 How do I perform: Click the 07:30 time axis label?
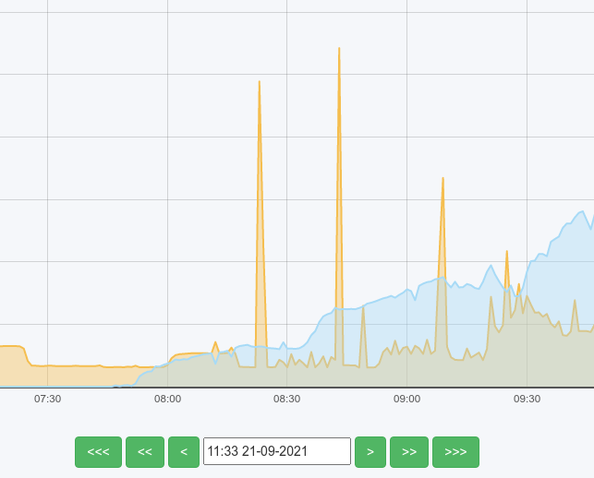[47, 400]
